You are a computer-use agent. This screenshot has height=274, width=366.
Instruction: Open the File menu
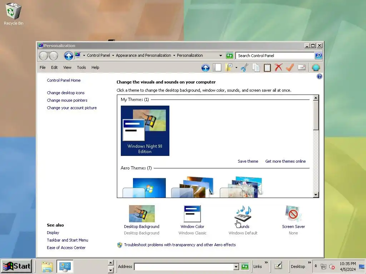43,67
